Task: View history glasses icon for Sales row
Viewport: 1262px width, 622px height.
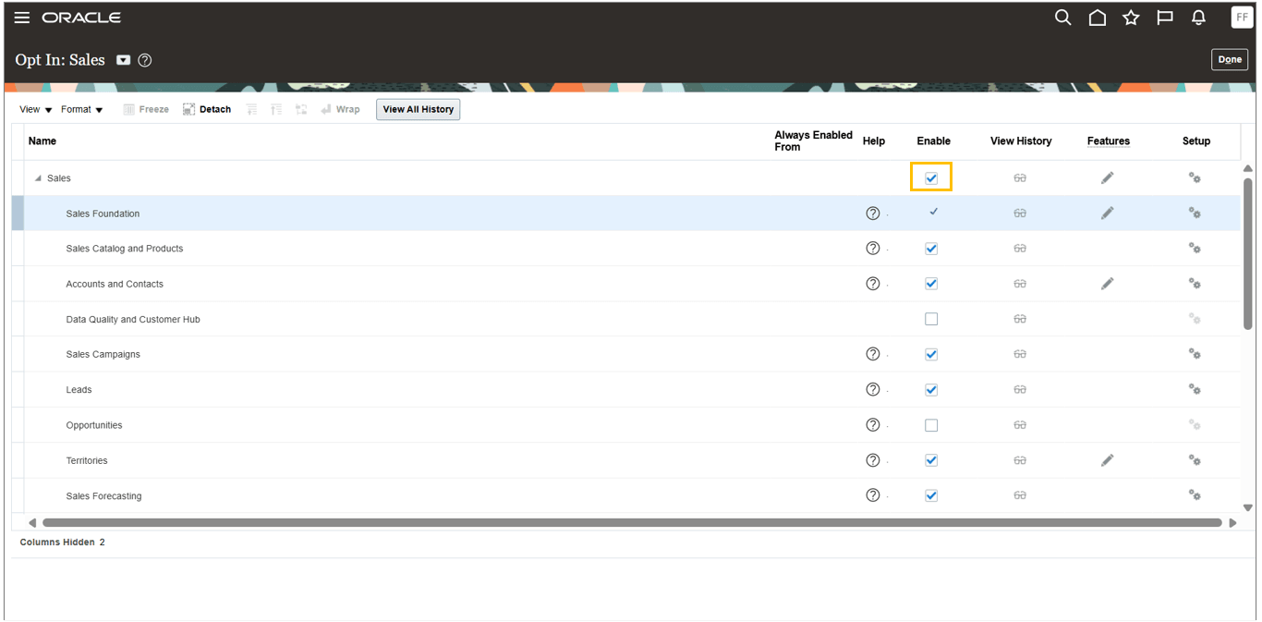Action: tap(1020, 178)
